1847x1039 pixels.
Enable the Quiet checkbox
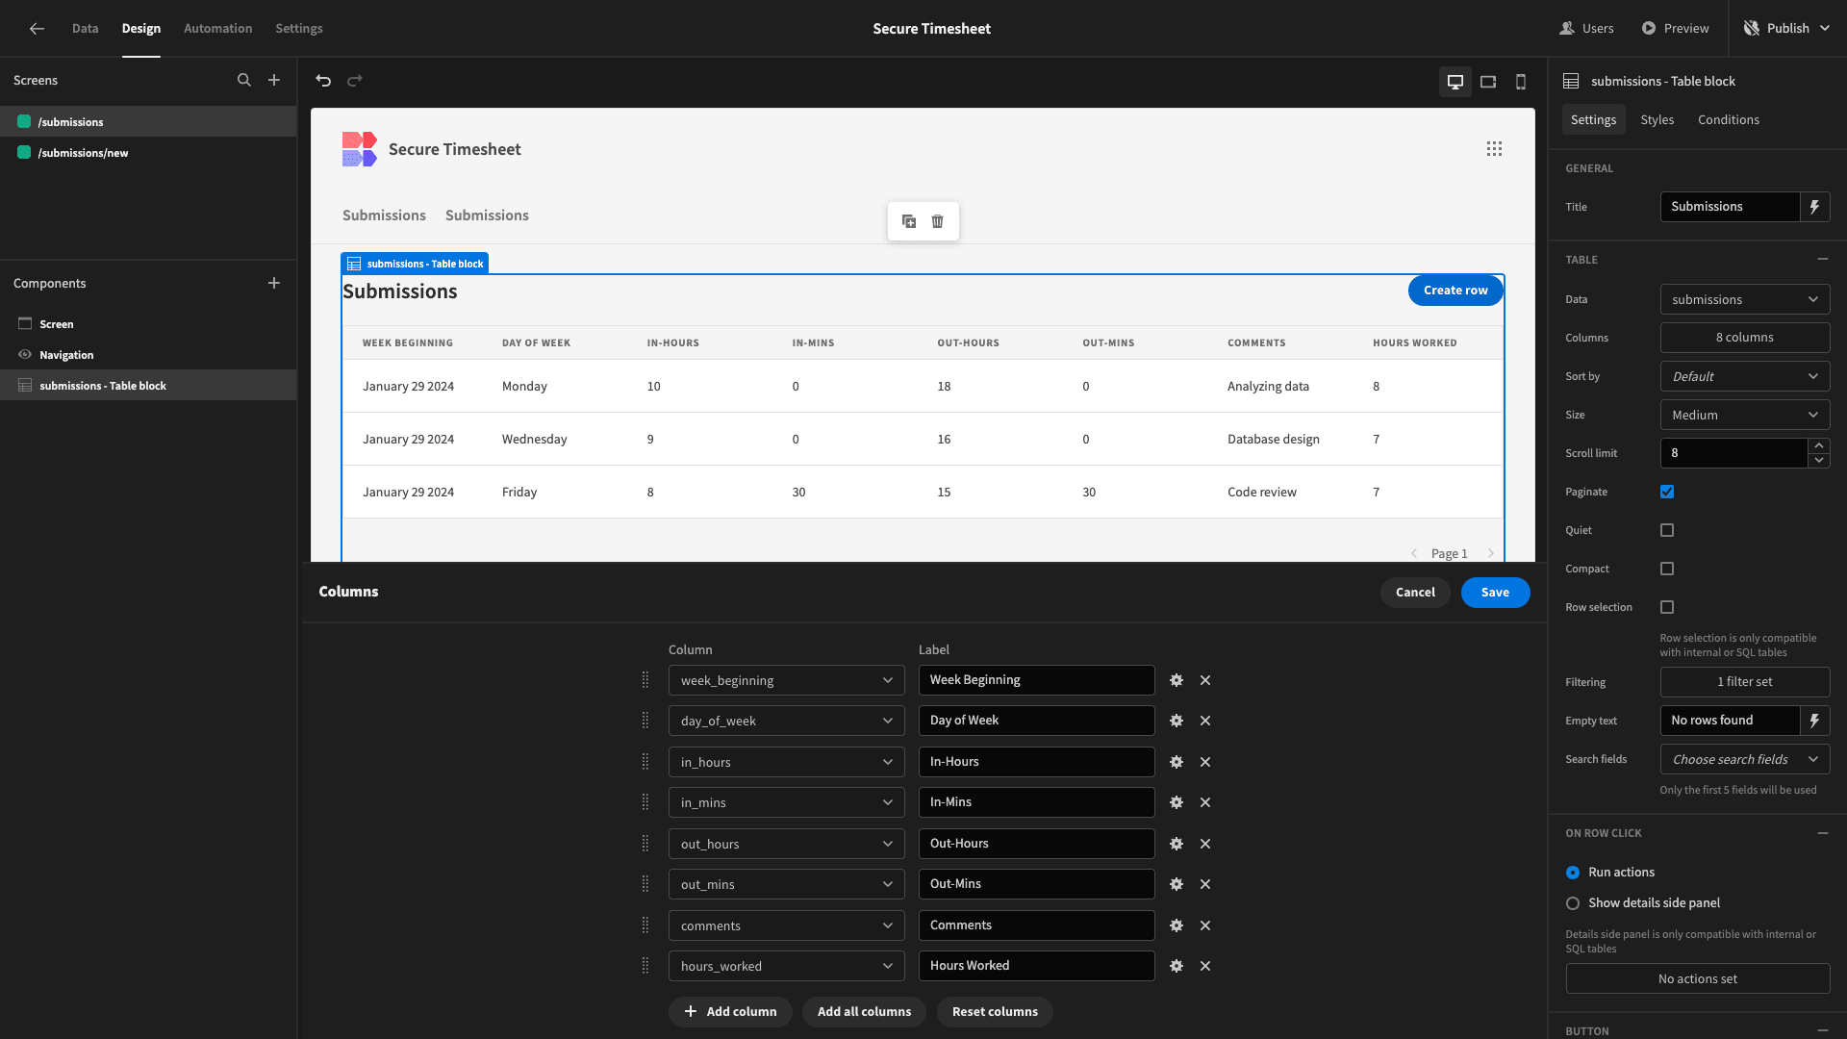tap(1667, 530)
